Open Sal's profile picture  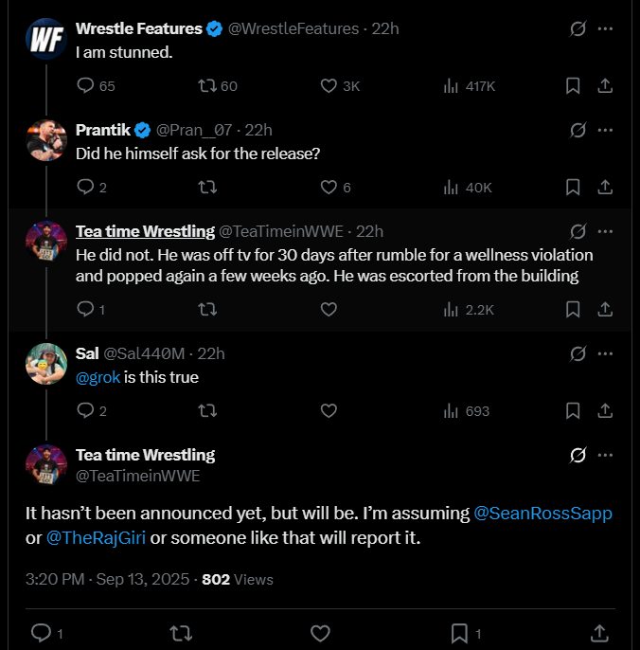click(44, 364)
